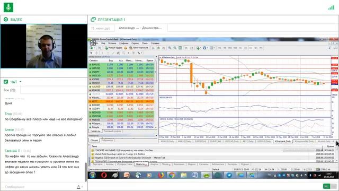Screen dimensions: 339x191
Task: Switch to the 'Общие' navigator tab
Action: tap(94, 140)
